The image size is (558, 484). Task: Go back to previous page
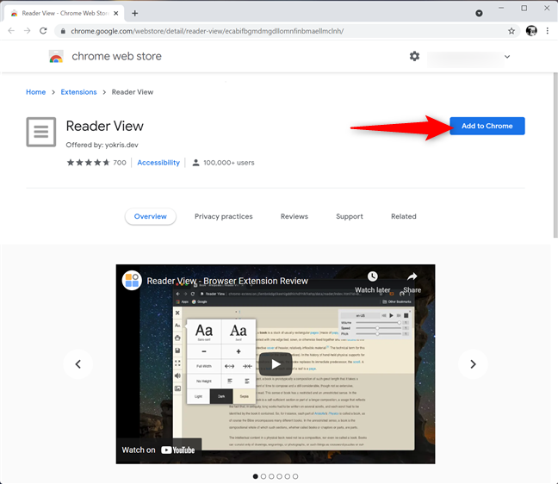click(11, 31)
